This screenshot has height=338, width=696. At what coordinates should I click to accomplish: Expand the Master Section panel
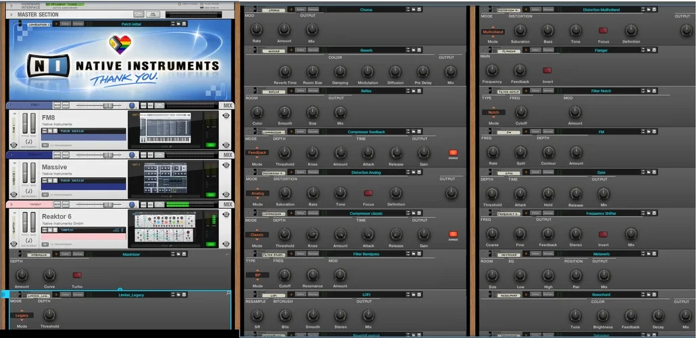click(13, 15)
